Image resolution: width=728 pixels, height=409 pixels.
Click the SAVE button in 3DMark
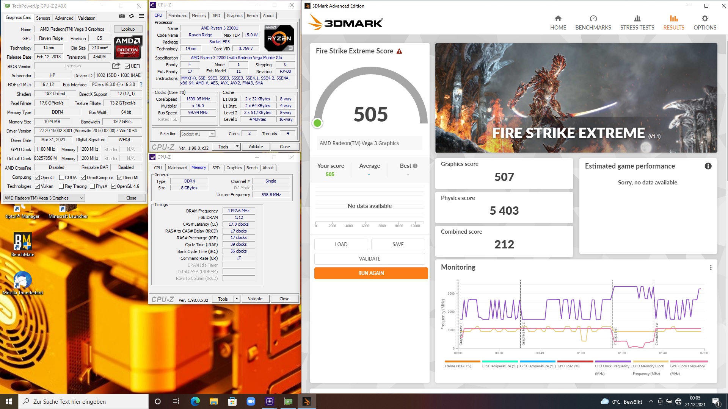[x=398, y=244]
